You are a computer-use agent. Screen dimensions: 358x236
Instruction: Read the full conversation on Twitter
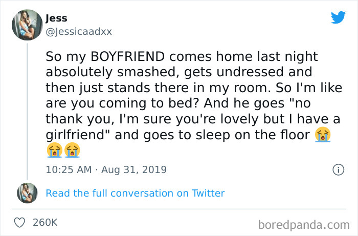click(x=135, y=193)
